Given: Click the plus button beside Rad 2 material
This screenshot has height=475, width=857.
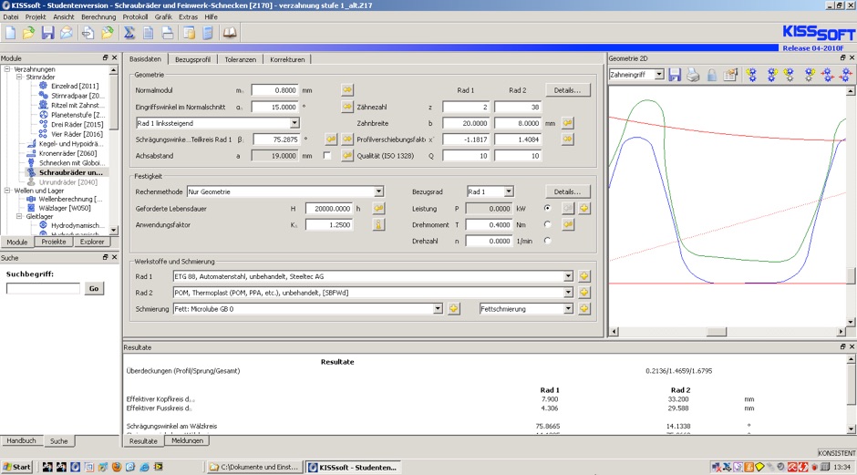Looking at the screenshot, I should [584, 293].
